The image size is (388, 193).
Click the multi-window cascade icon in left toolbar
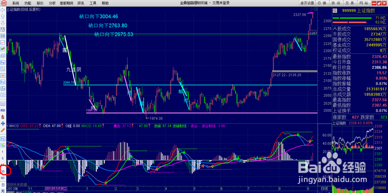coord(3,55)
